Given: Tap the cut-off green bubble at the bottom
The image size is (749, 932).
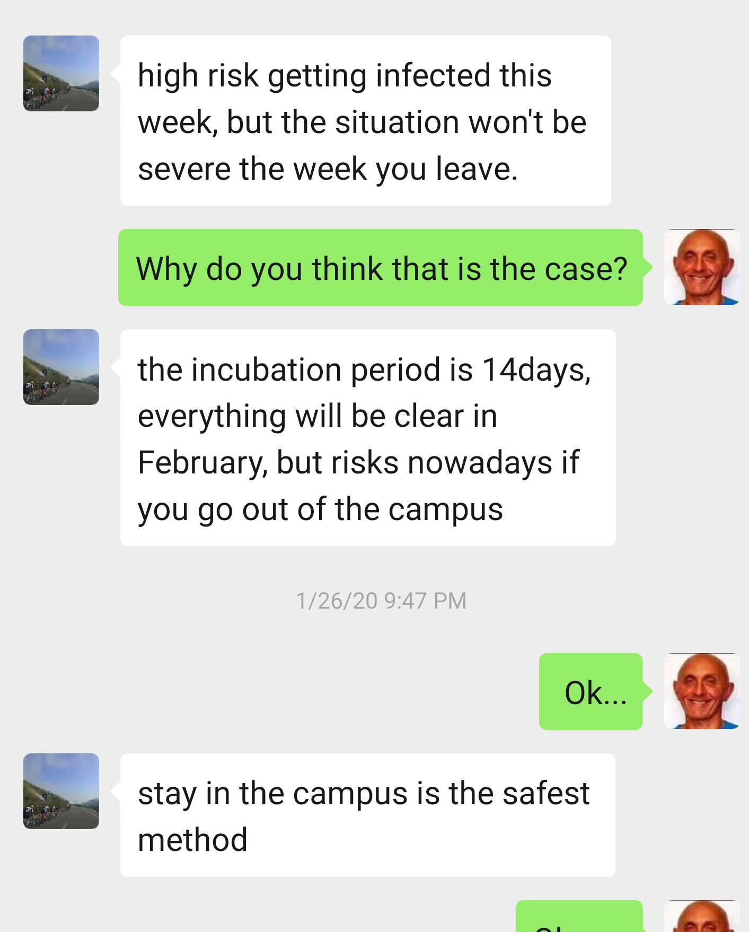Looking at the screenshot, I should pos(579,918).
